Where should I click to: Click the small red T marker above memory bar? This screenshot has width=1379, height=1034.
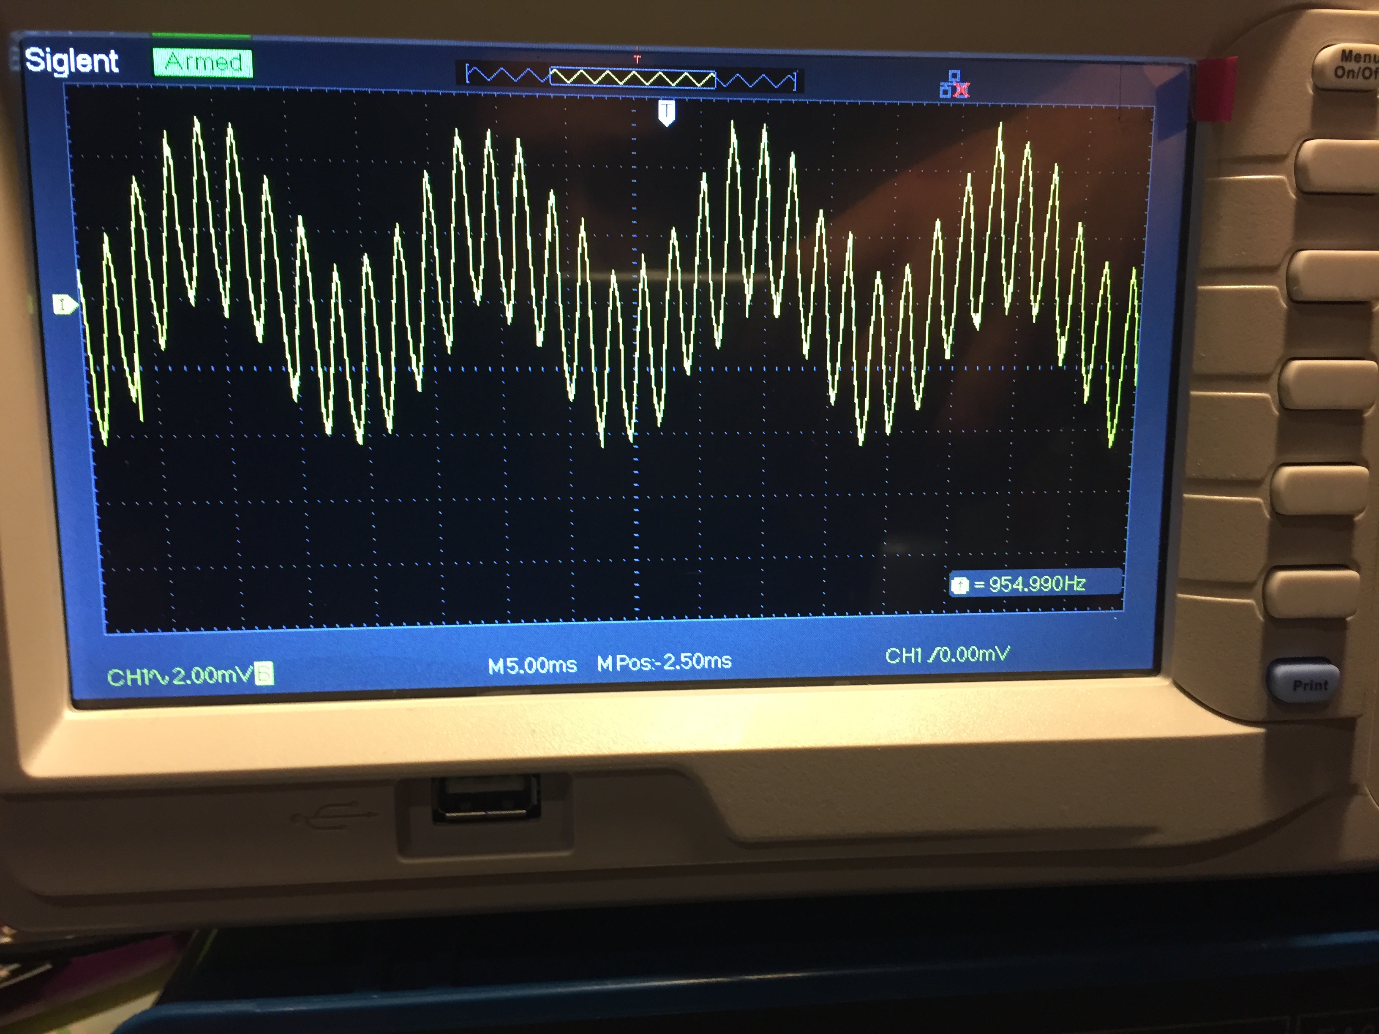[x=637, y=59]
